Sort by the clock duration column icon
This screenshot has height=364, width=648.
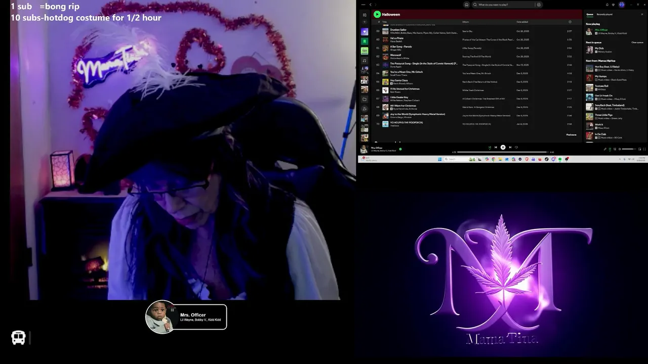click(x=570, y=22)
